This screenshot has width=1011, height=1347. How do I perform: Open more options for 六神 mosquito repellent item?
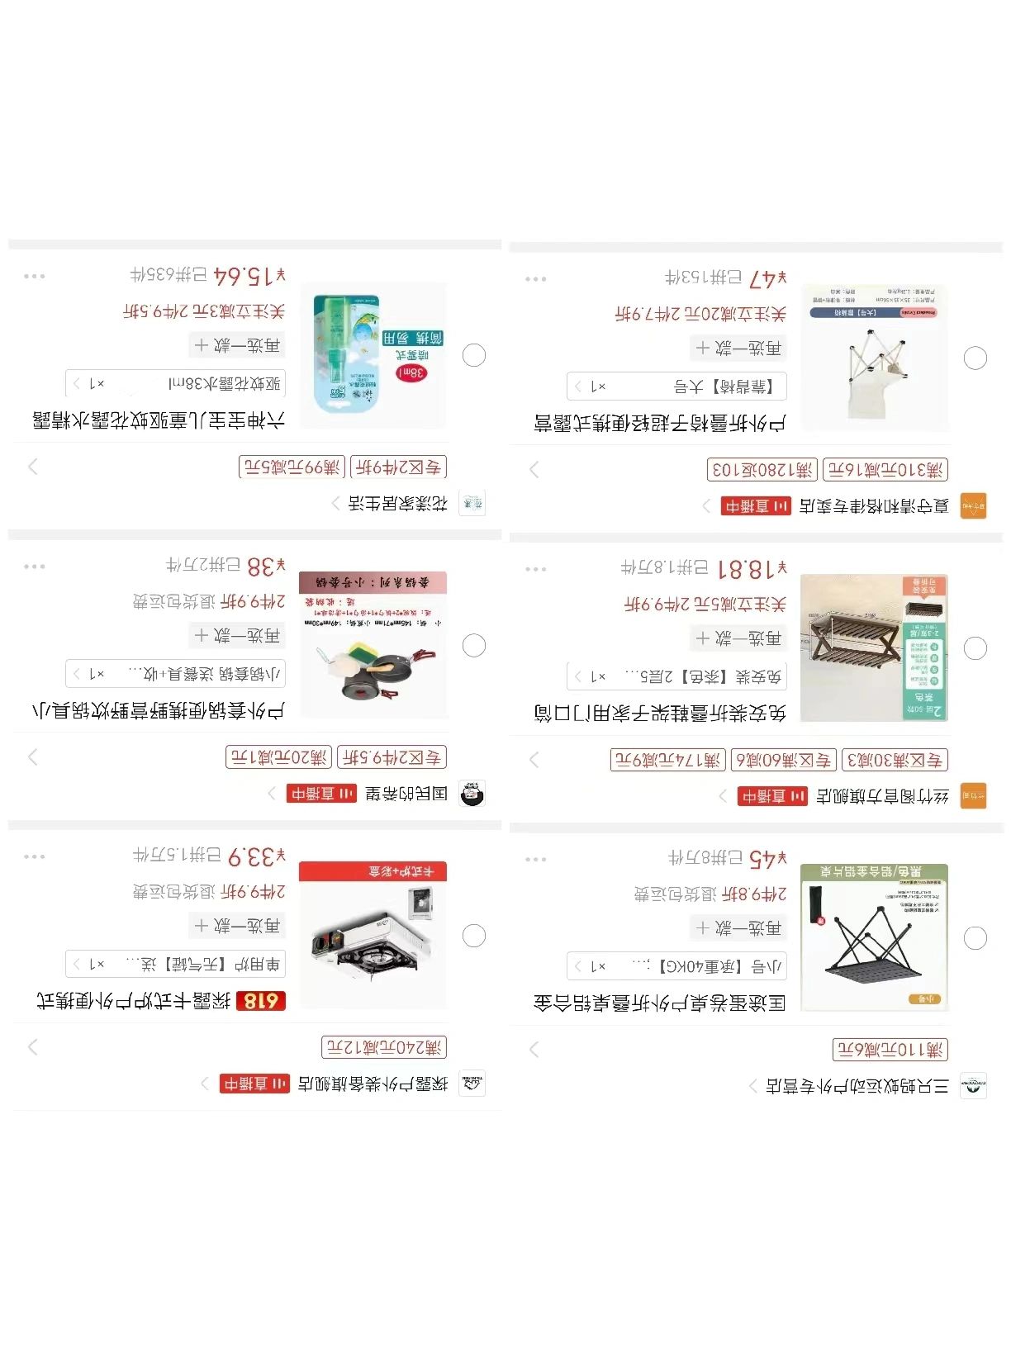35,276
